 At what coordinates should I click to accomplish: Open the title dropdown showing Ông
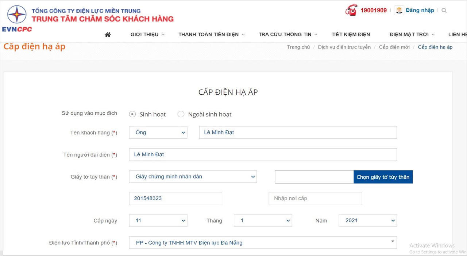click(x=158, y=132)
